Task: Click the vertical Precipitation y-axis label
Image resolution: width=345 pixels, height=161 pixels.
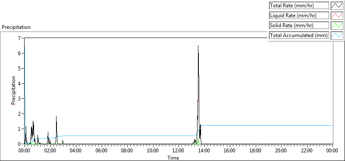Action: tap(13, 91)
